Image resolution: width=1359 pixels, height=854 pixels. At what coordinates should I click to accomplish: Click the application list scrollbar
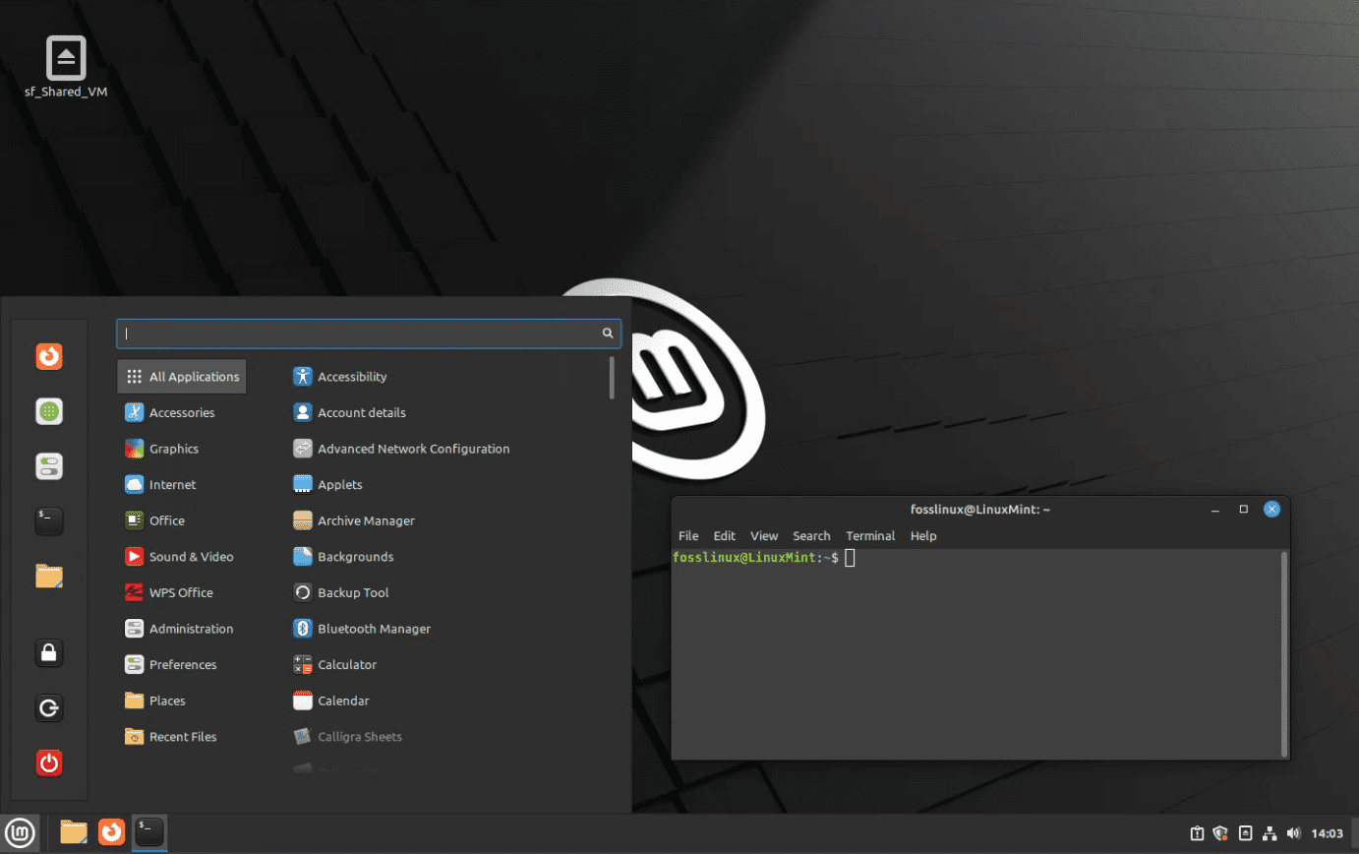click(x=612, y=378)
